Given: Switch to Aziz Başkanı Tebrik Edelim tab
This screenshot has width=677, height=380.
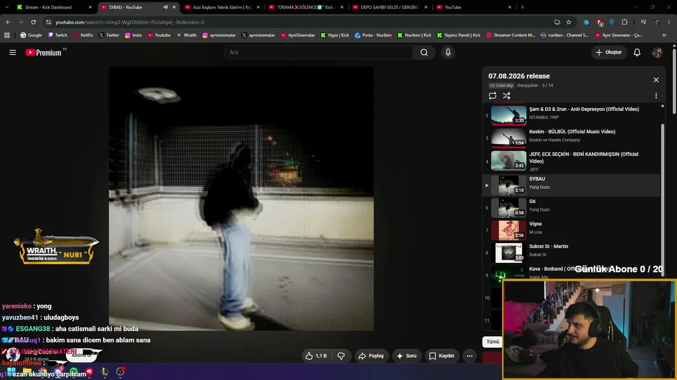Looking at the screenshot, I should (x=222, y=7).
